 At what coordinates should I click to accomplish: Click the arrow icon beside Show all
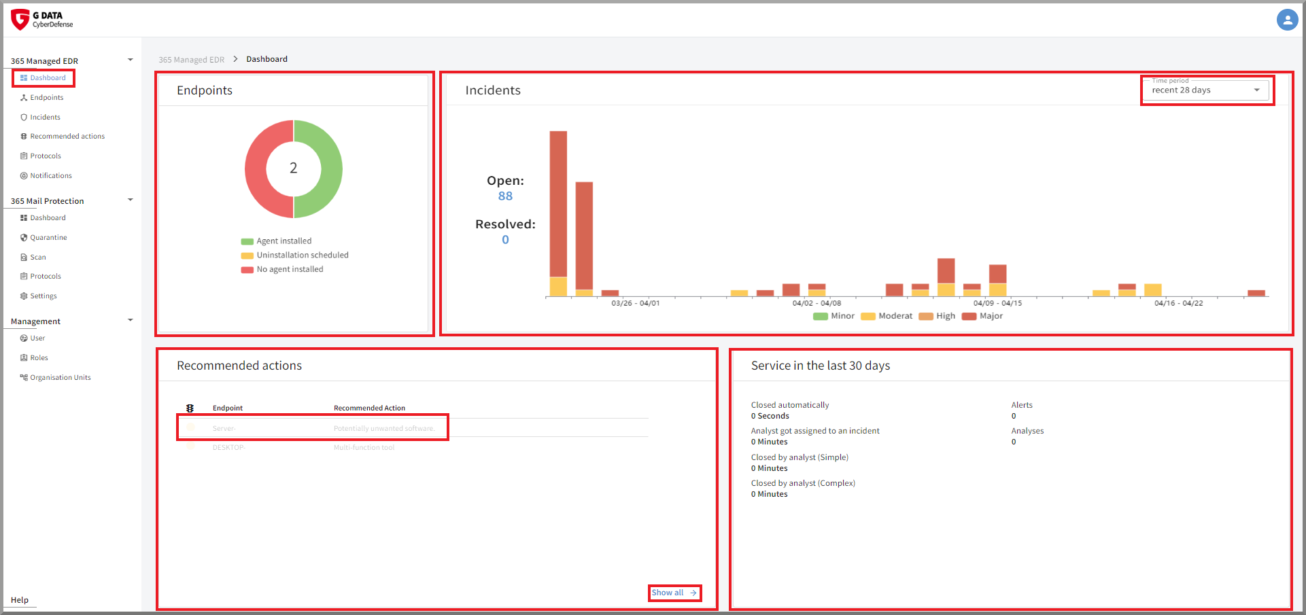pyautogui.click(x=693, y=593)
